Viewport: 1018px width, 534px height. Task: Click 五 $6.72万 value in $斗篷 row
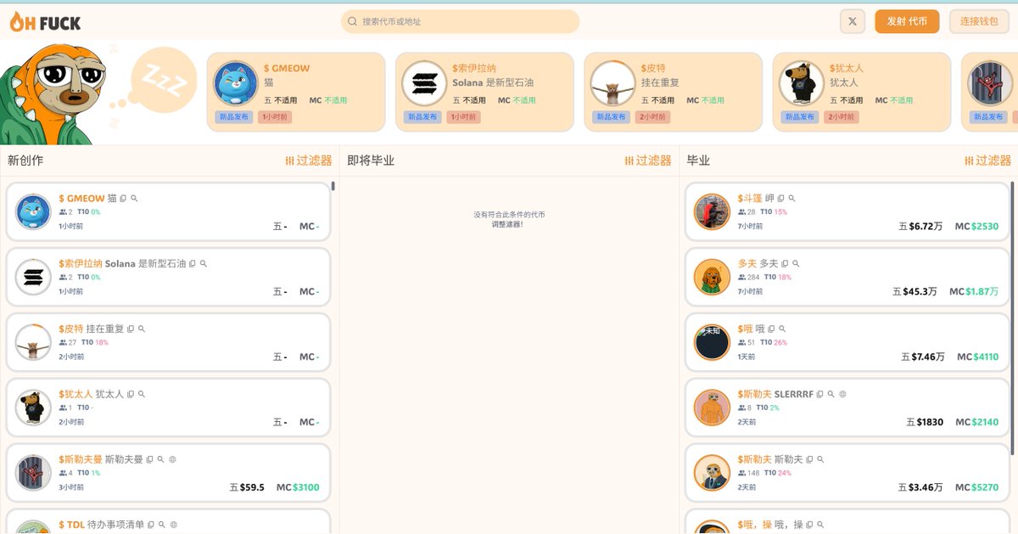[x=921, y=227]
